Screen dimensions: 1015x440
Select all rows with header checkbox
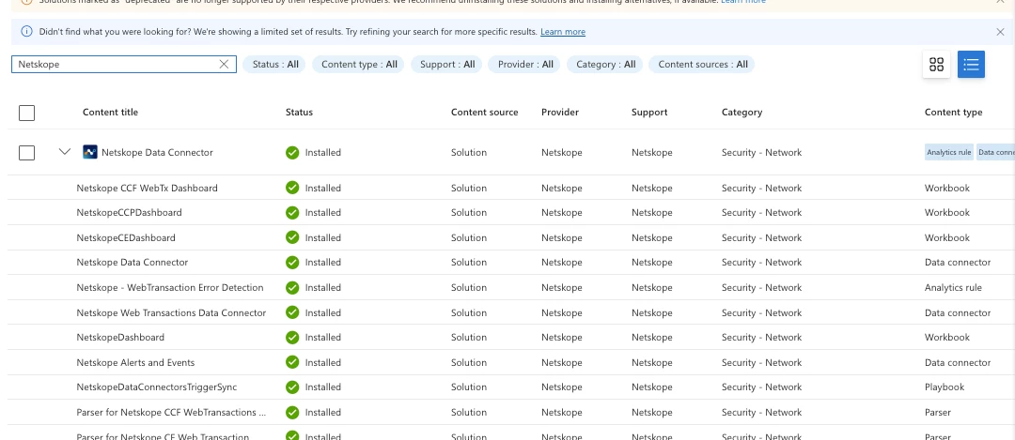[x=26, y=114]
